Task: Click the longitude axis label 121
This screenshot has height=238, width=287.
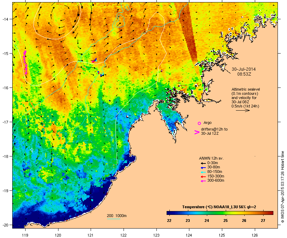Action: [x=91, y=235]
